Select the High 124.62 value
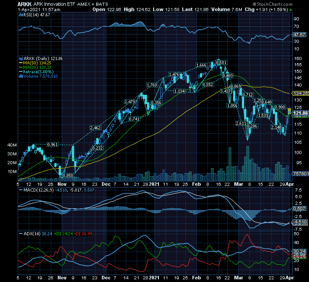Image resolution: width=309 pixels, height=282 pixels. pos(137,9)
